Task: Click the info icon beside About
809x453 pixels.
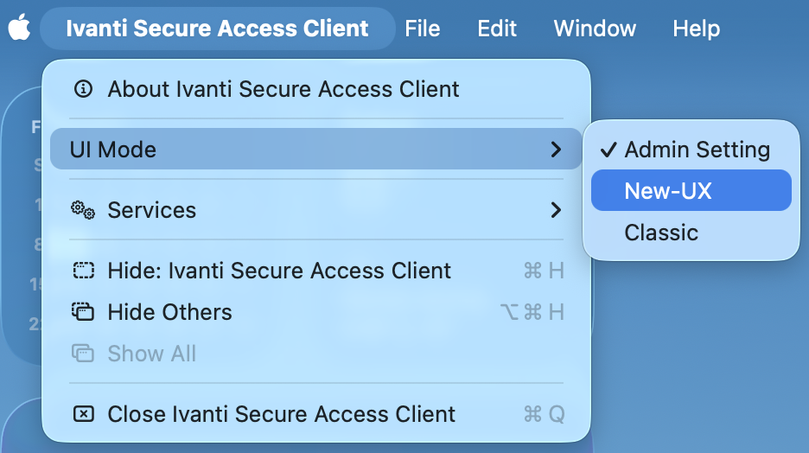Action: [x=83, y=88]
